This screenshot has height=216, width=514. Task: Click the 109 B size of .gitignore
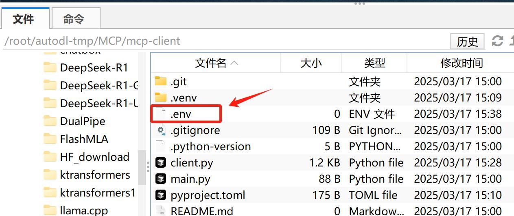[326, 130]
